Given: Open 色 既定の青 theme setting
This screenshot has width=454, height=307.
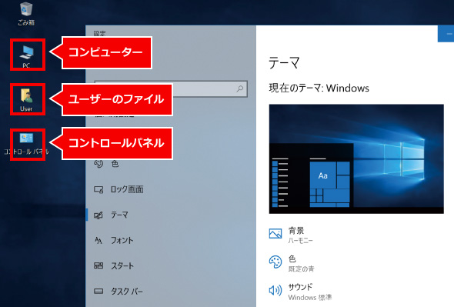Looking at the screenshot, I should [x=292, y=263].
